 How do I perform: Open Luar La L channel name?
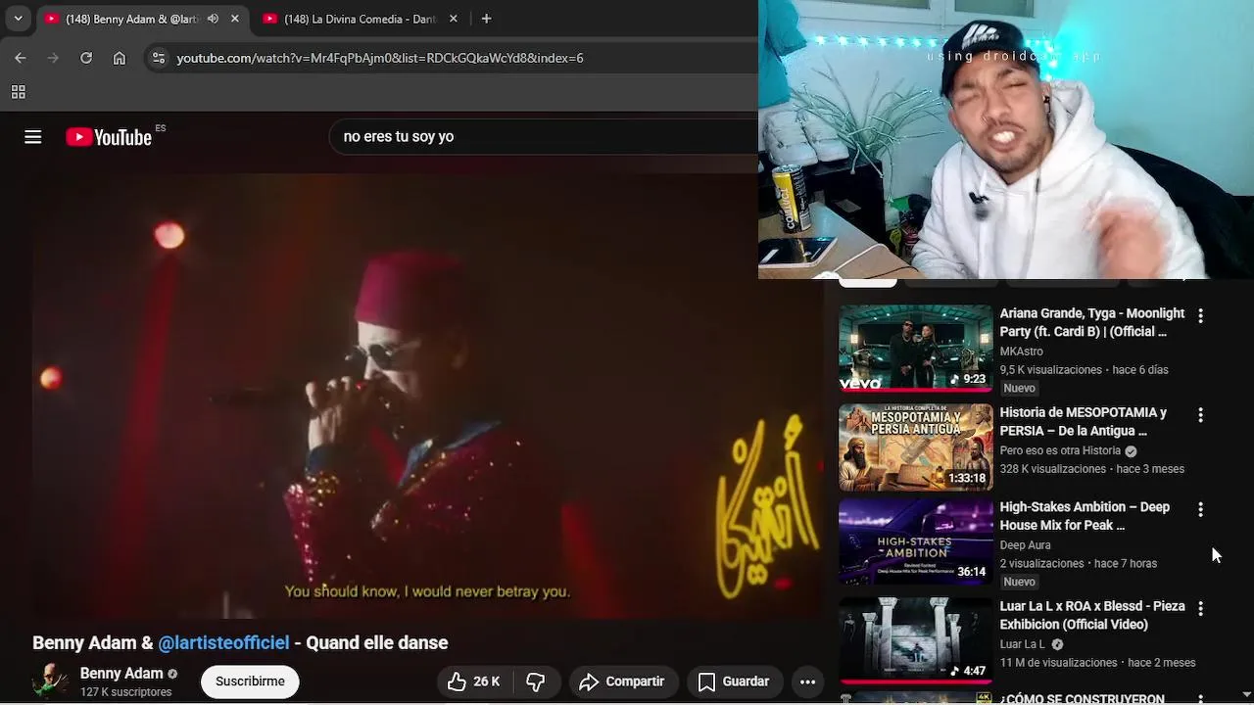(x=1023, y=644)
